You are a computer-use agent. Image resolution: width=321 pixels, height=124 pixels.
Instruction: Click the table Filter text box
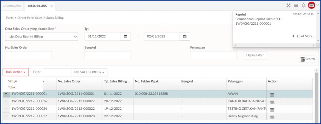coord(50,72)
